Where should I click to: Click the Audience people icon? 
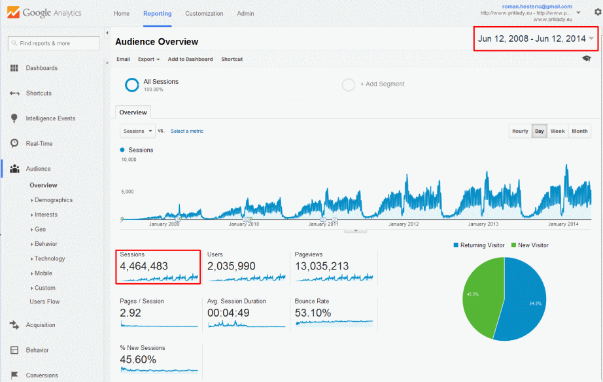[x=14, y=169]
